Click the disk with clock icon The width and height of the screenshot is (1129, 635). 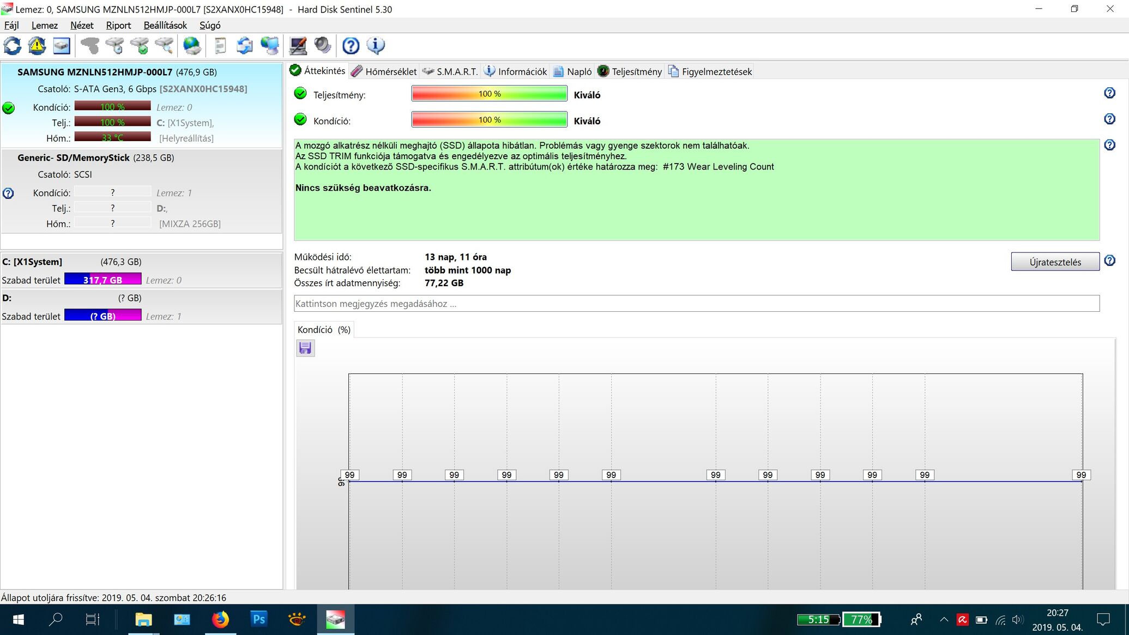pos(115,46)
